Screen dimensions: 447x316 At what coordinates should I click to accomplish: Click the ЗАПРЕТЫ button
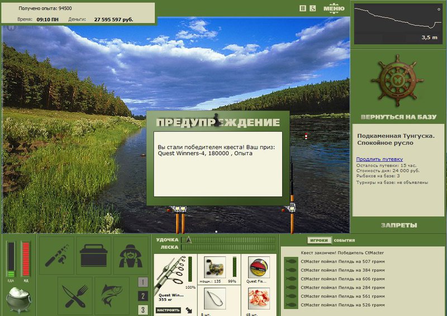click(399, 225)
